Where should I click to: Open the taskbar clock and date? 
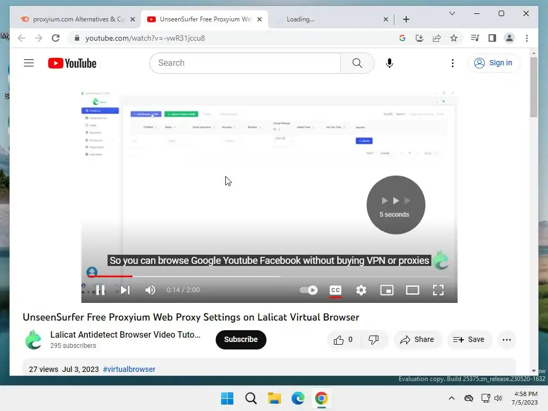pos(524,398)
